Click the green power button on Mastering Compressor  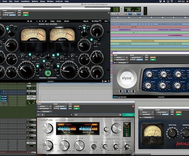[x=48, y=73]
